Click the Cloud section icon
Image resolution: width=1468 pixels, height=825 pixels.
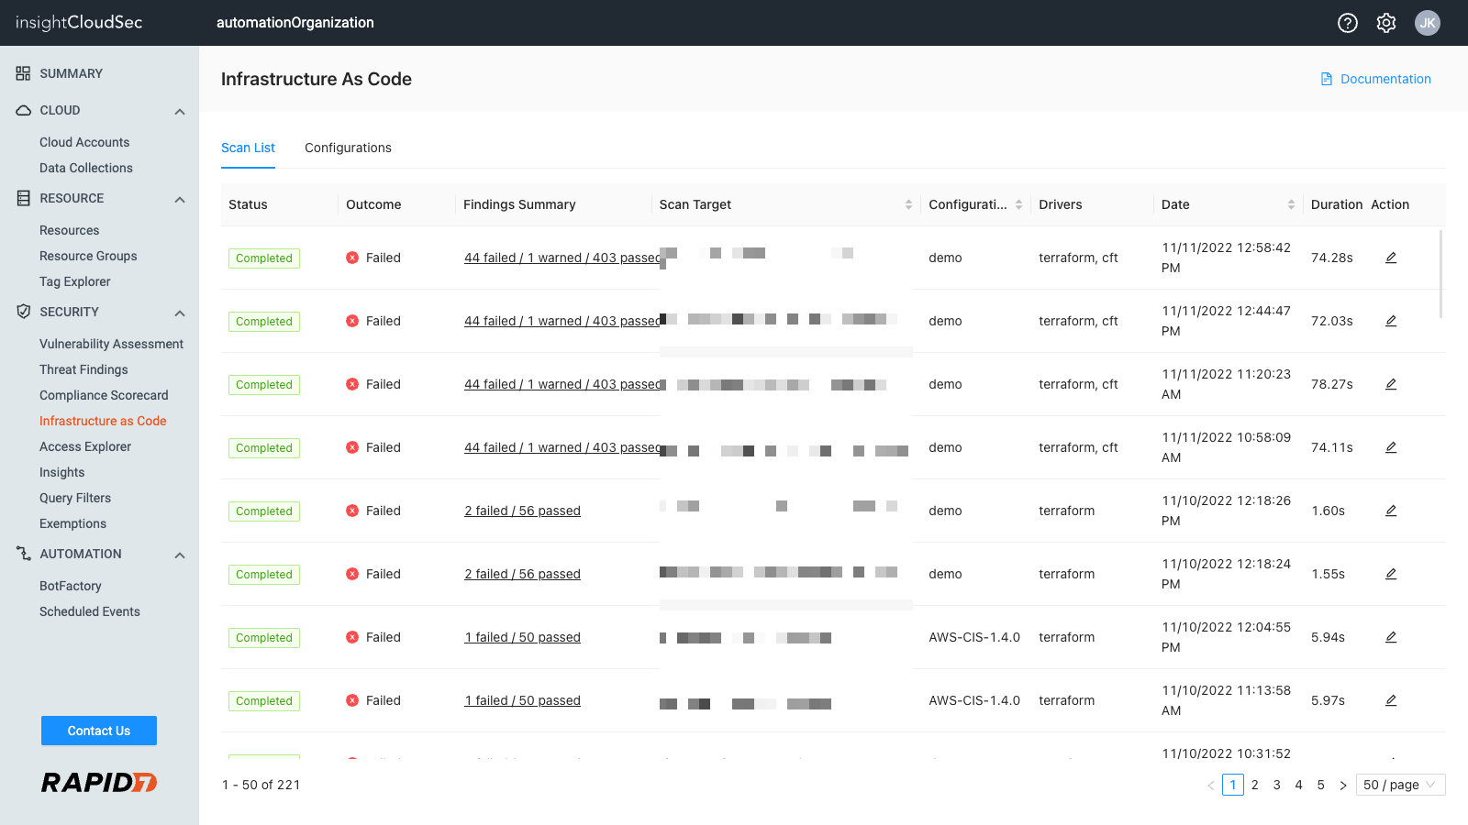[x=23, y=110]
